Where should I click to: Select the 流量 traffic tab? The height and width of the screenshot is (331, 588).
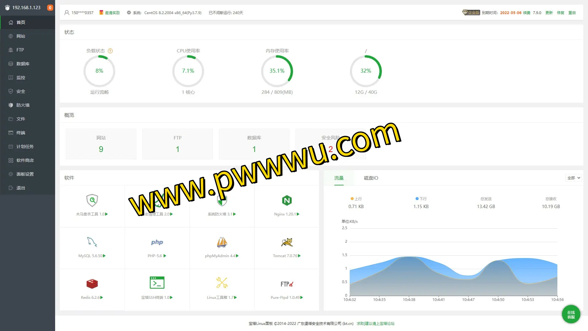point(339,178)
